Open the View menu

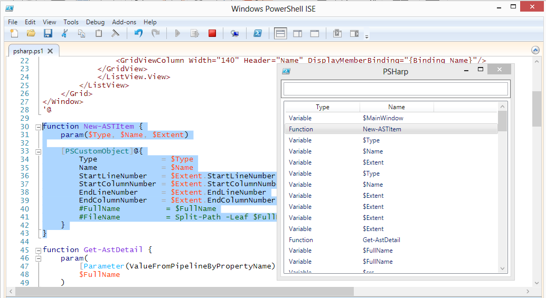click(50, 22)
